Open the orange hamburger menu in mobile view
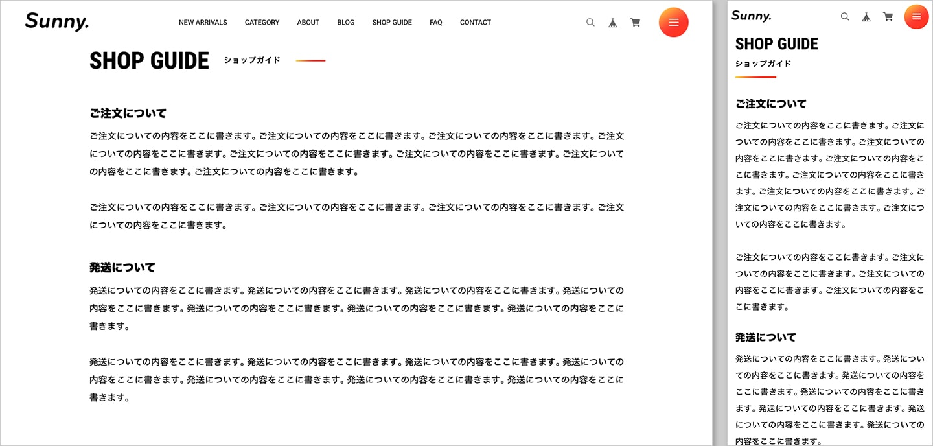This screenshot has width=933, height=446. [x=916, y=17]
